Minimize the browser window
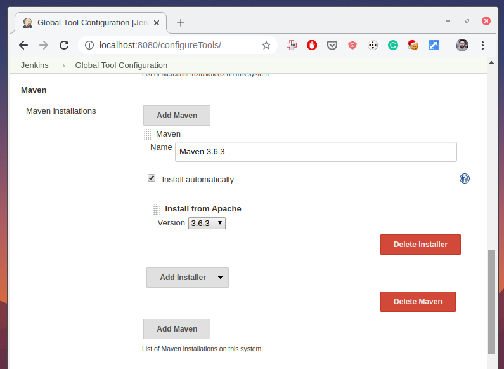Viewport: 504px width, 369px height. [x=448, y=21]
